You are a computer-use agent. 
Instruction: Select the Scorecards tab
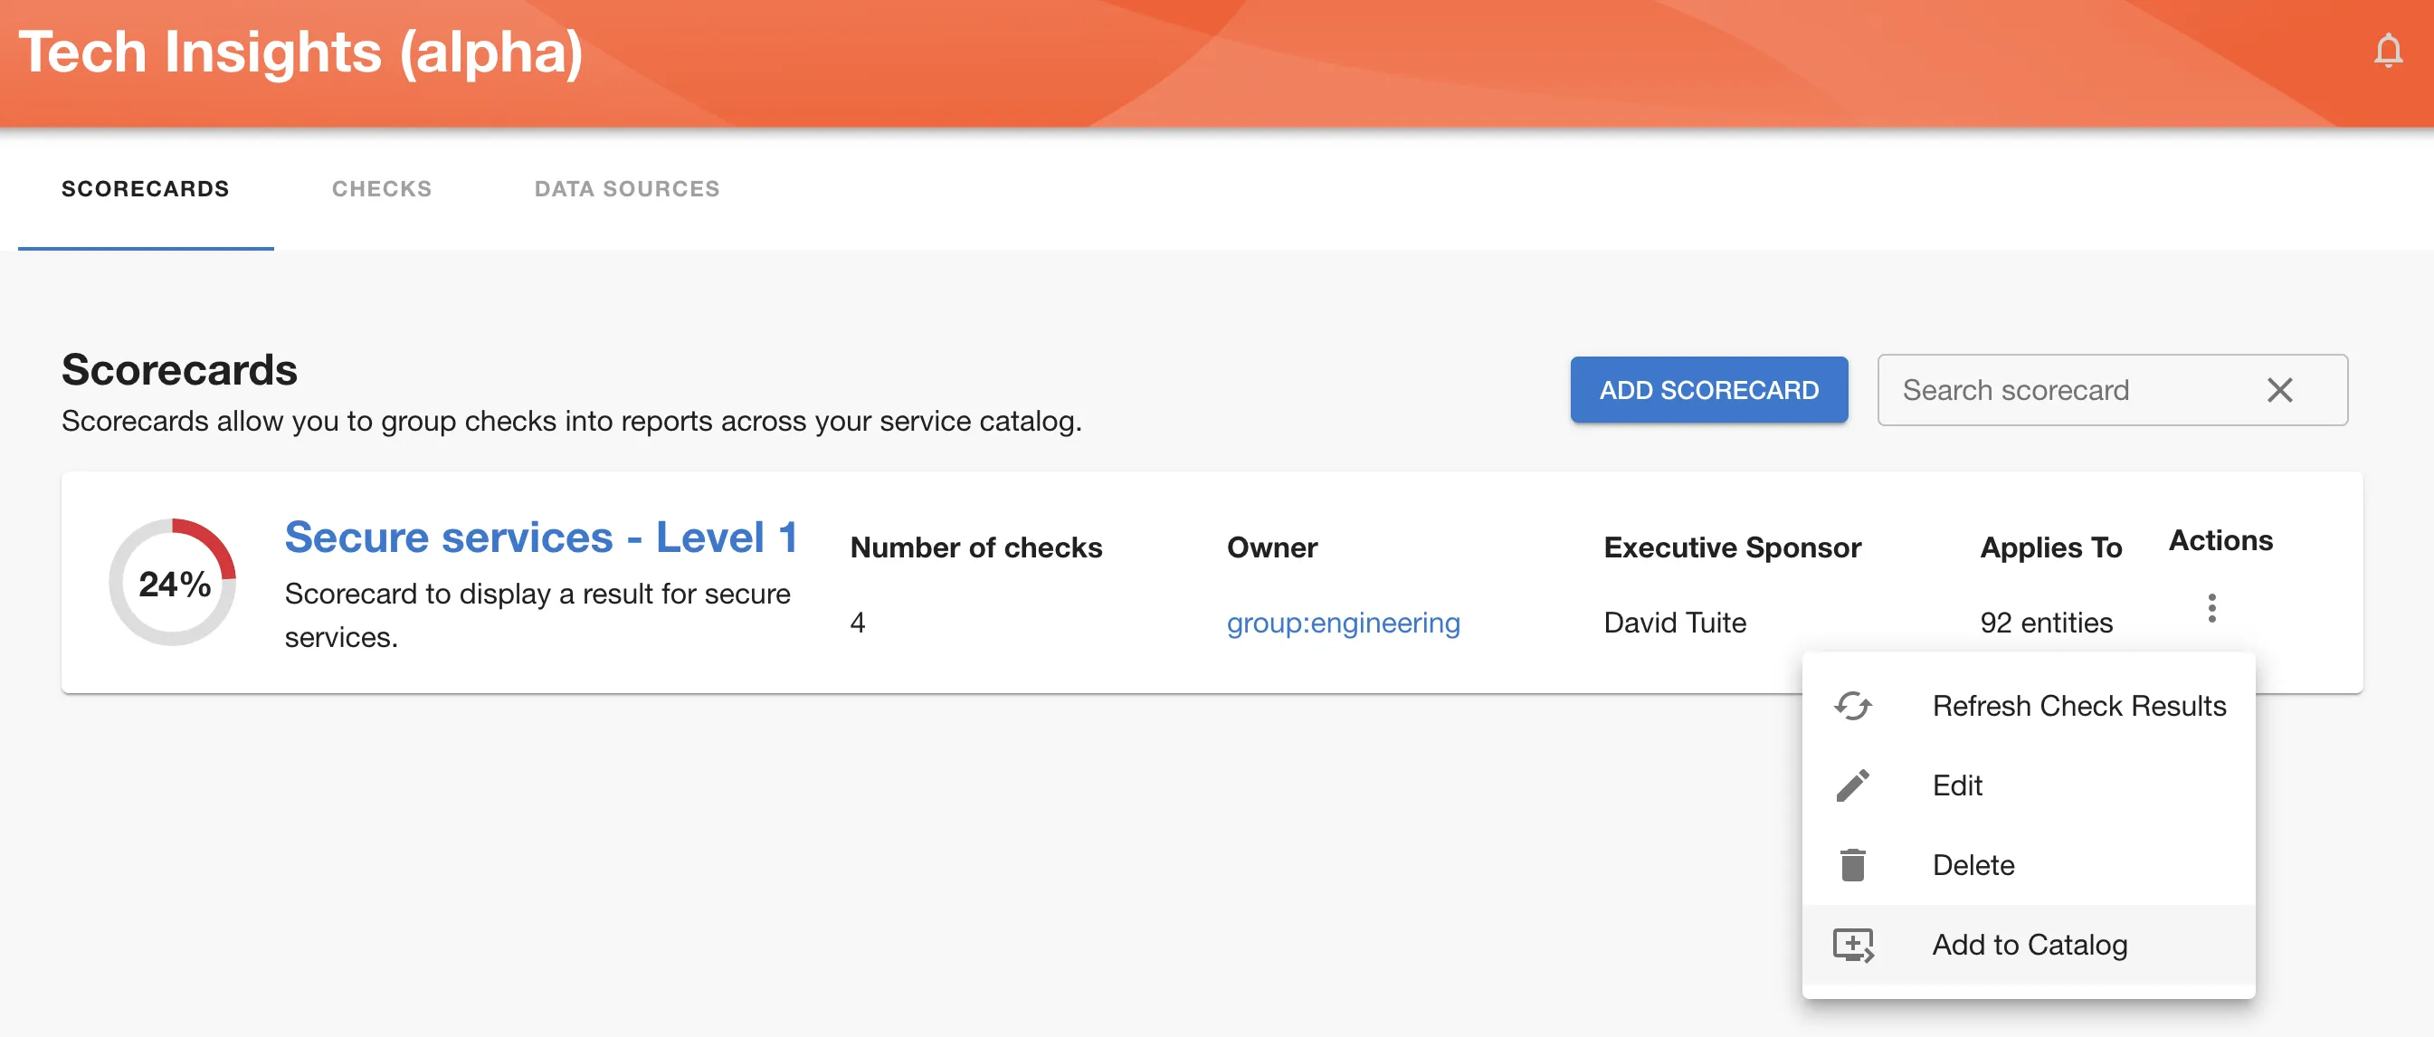click(x=147, y=189)
